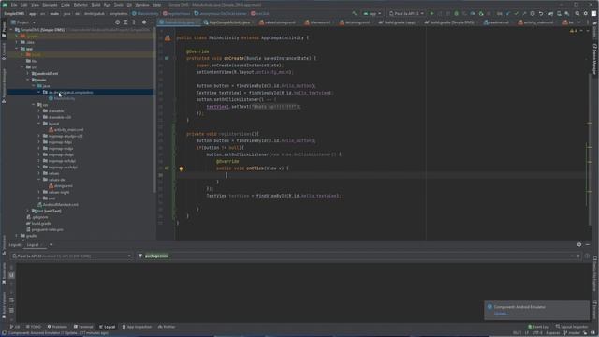Toggle Resource Manager tool window stripe
599x337 pixels.
click(x=4, y=86)
